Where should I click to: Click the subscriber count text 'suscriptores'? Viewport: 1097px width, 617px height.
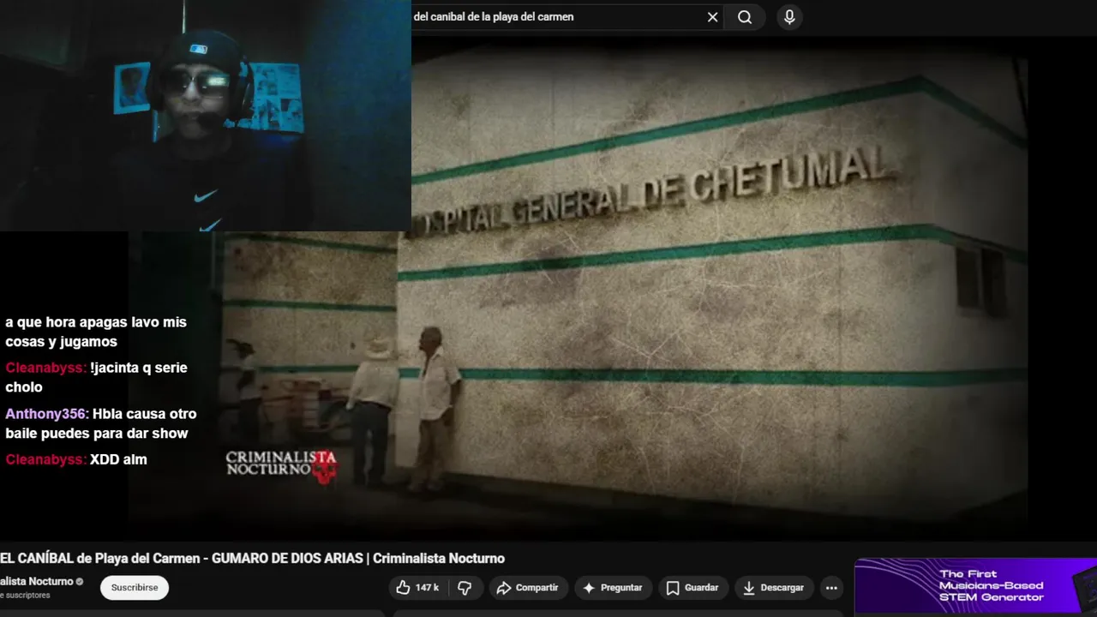coord(26,596)
